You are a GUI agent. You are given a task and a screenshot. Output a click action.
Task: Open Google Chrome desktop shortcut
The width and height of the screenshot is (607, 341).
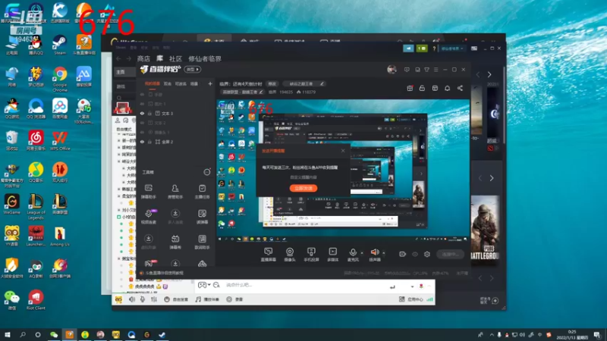60,80
